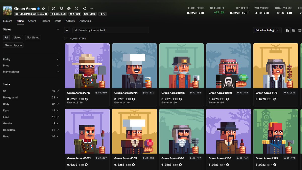Open Green Acres #175 item image

pos(276,66)
